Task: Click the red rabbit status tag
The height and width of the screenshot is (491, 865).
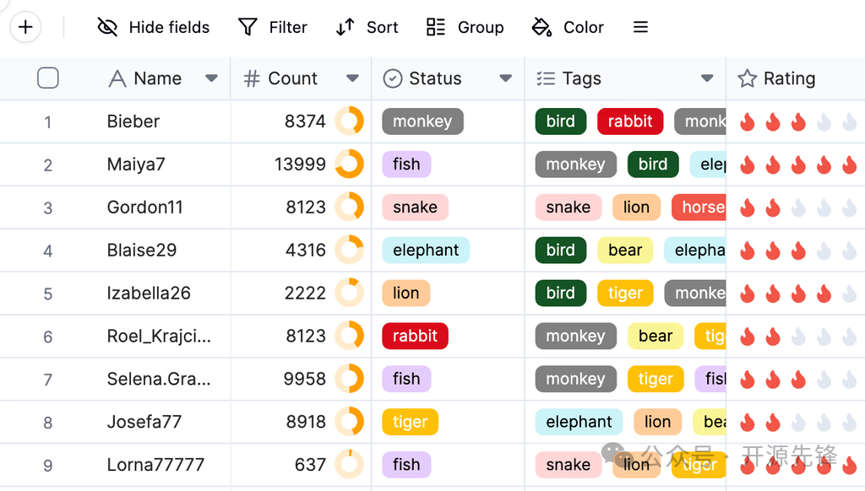Action: pos(415,336)
